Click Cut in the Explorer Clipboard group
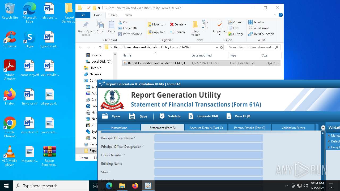The width and height of the screenshot is (340, 191). pyautogui.click(x=123, y=22)
